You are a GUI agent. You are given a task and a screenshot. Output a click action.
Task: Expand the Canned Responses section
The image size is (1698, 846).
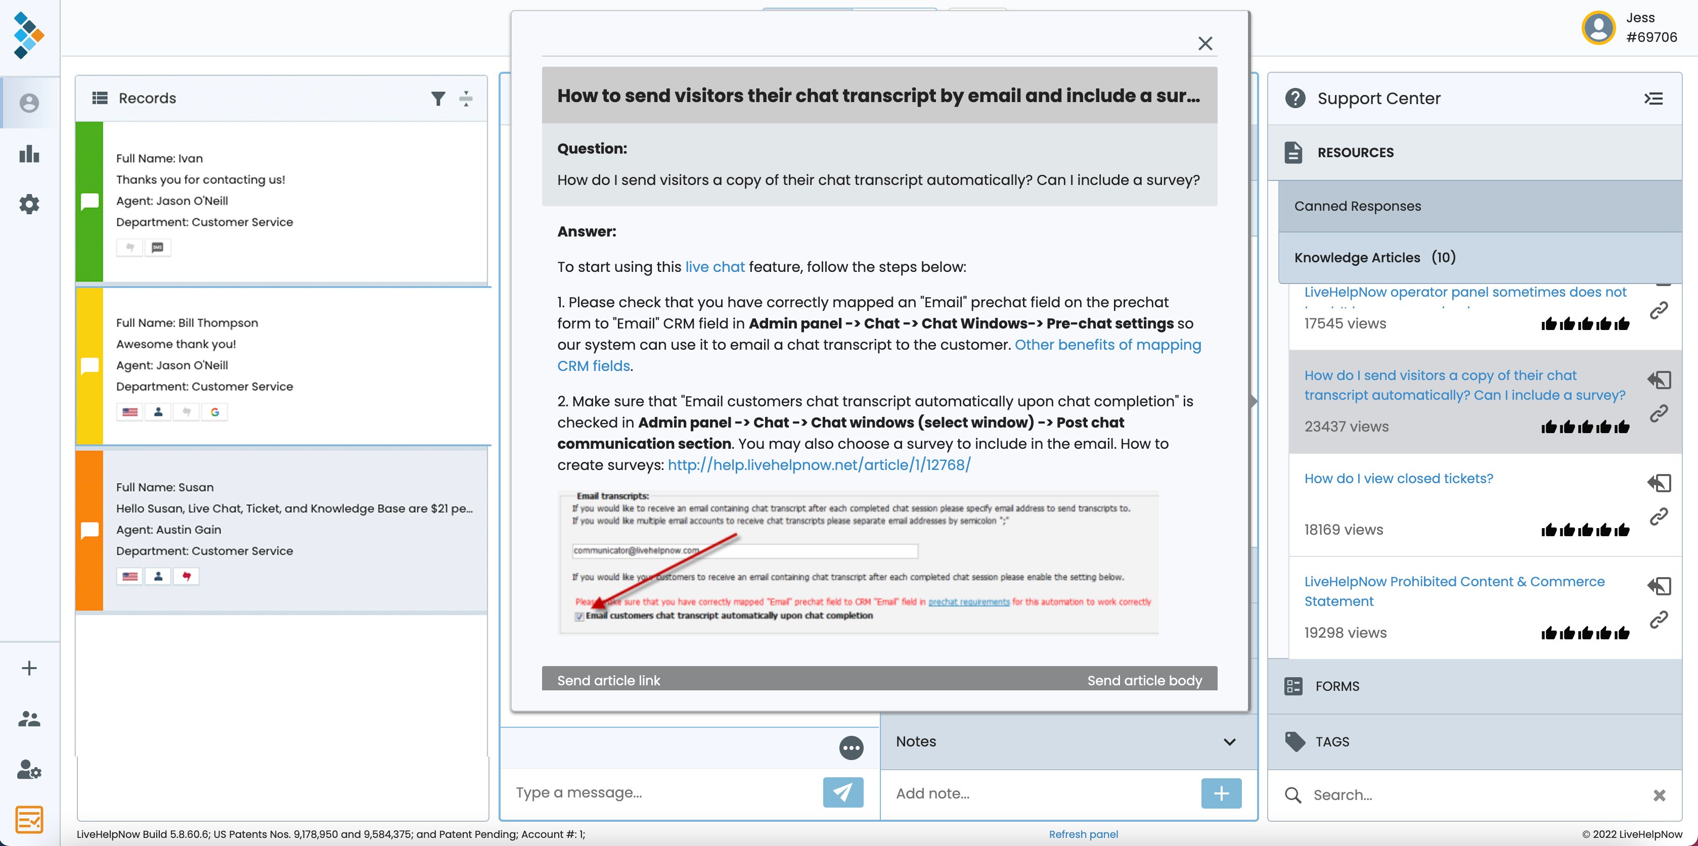pyautogui.click(x=1480, y=206)
